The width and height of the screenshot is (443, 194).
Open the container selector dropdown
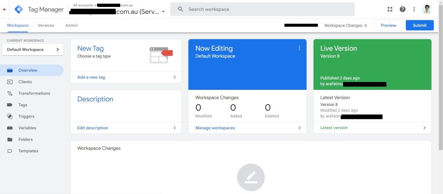[x=163, y=12]
